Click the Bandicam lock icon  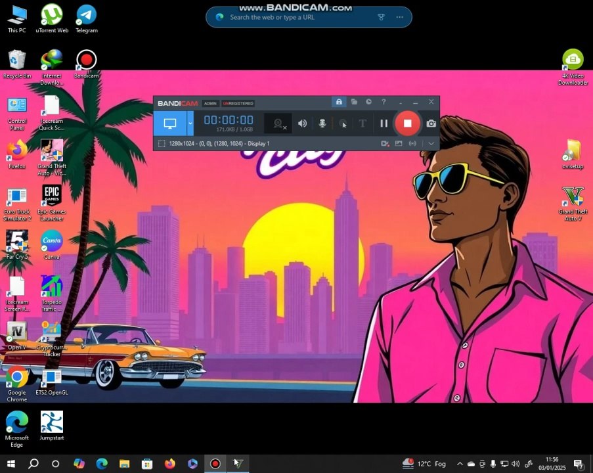[339, 102]
